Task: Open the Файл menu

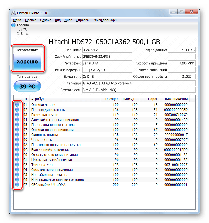Action: click(x=17, y=20)
